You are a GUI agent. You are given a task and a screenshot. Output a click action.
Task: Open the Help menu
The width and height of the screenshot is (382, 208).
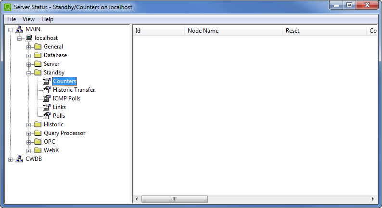coord(47,19)
